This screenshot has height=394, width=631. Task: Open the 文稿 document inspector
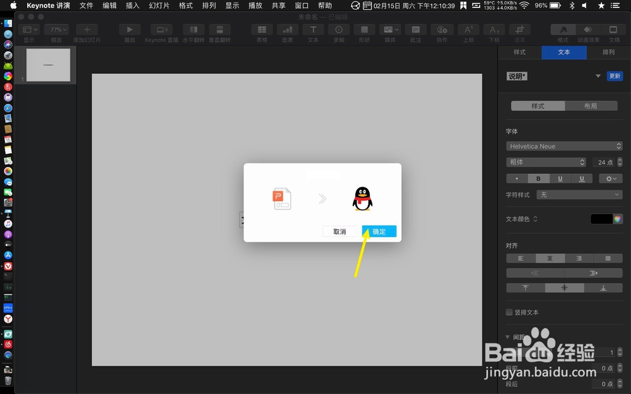(x=613, y=30)
